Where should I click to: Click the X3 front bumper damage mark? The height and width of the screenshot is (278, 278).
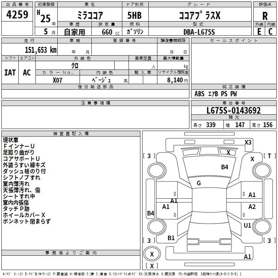pos(248,142)
